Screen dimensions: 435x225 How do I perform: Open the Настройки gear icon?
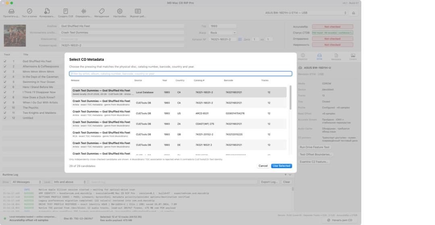click(x=120, y=11)
